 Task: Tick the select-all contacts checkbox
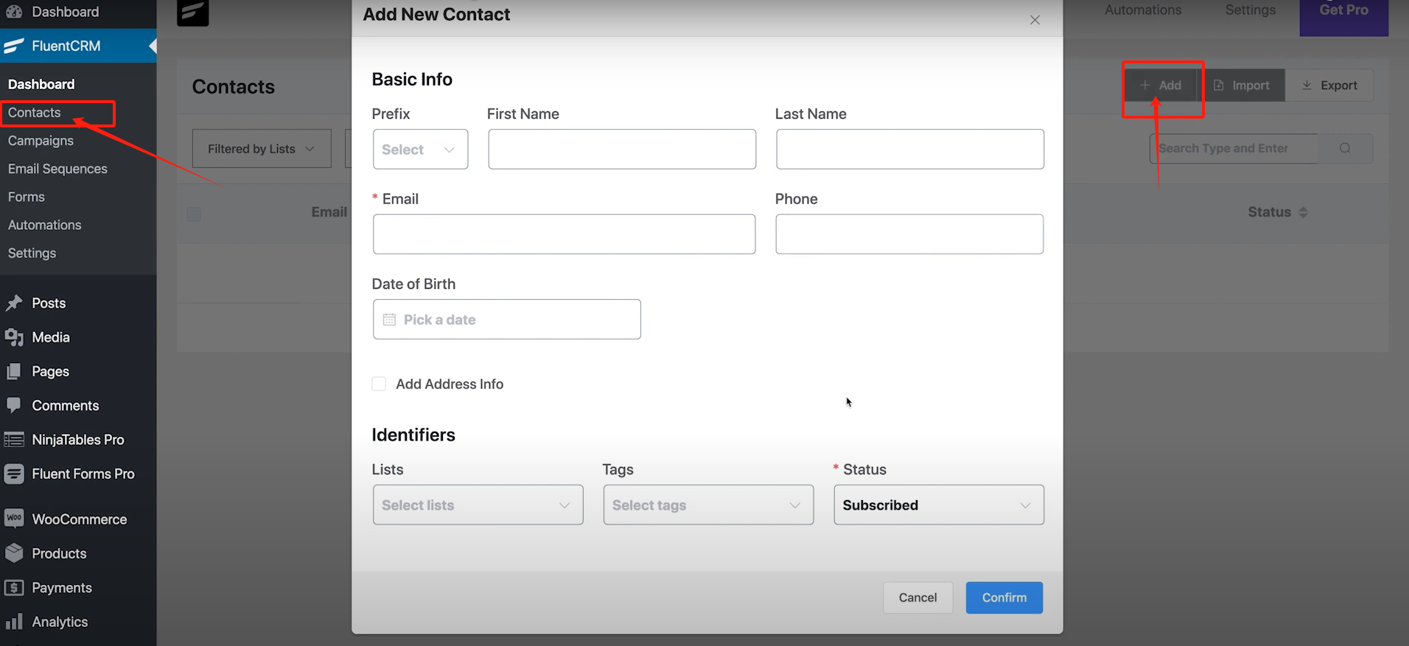[x=195, y=214]
